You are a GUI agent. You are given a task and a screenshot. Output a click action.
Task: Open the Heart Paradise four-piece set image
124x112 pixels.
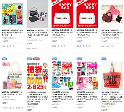pyautogui.click(x=112, y=14)
